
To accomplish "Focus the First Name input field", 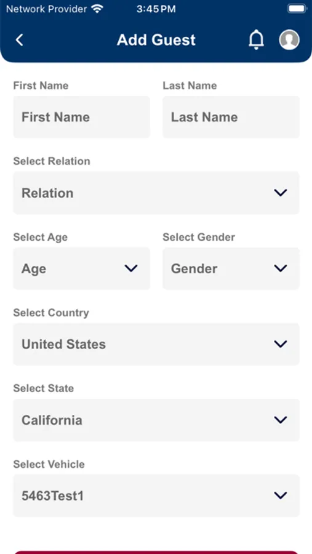I will (82, 118).
